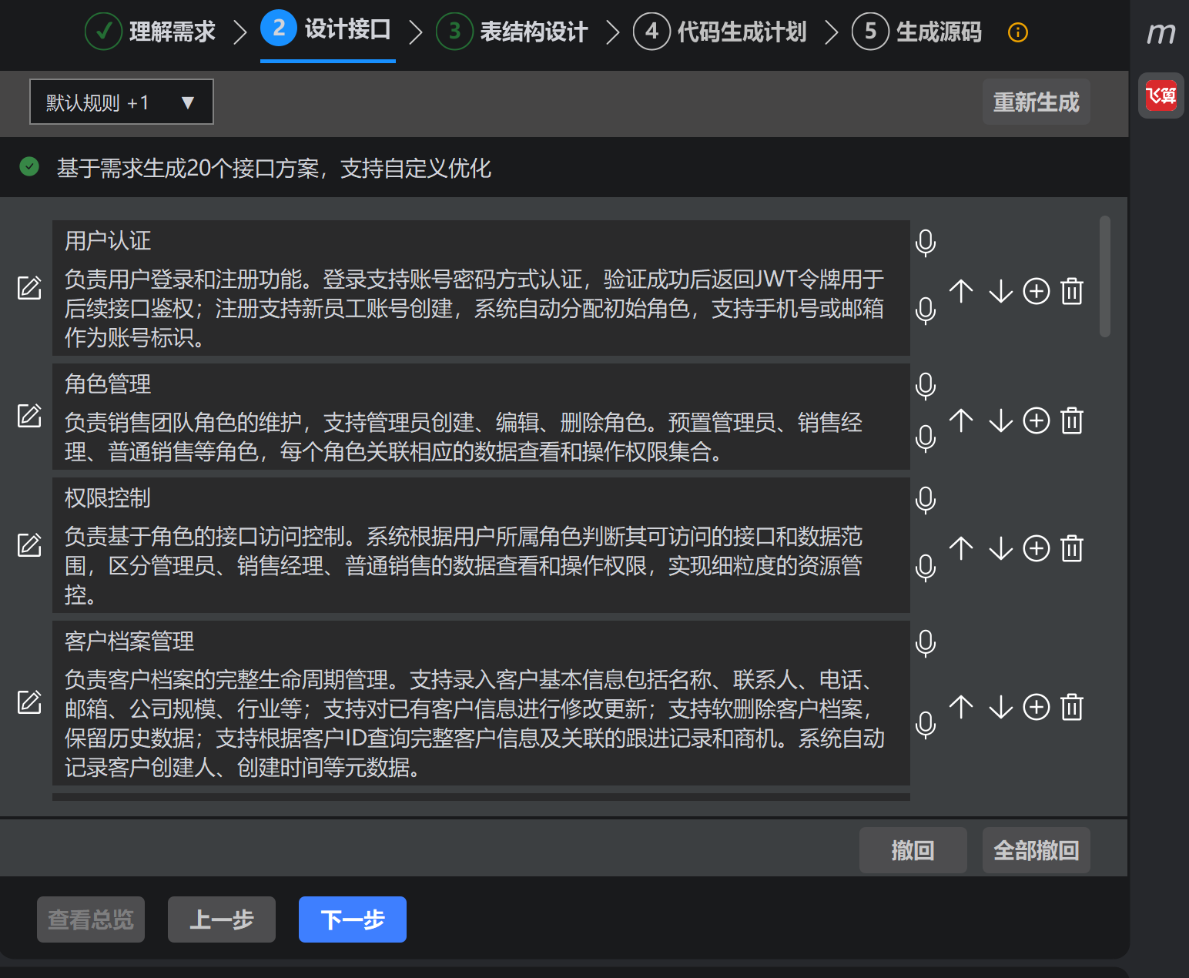Click the 上一步 button
Screen dimensions: 1189x978
(x=222, y=919)
